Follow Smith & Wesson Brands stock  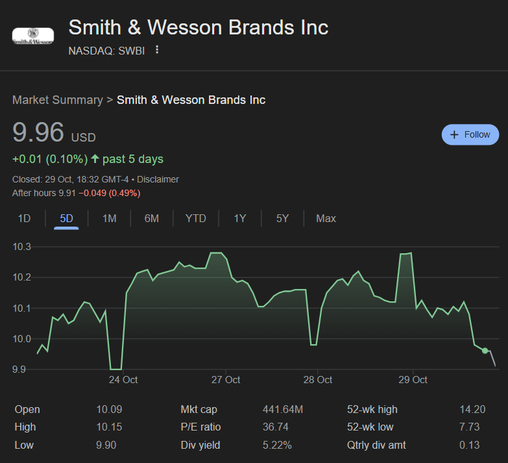tap(470, 134)
